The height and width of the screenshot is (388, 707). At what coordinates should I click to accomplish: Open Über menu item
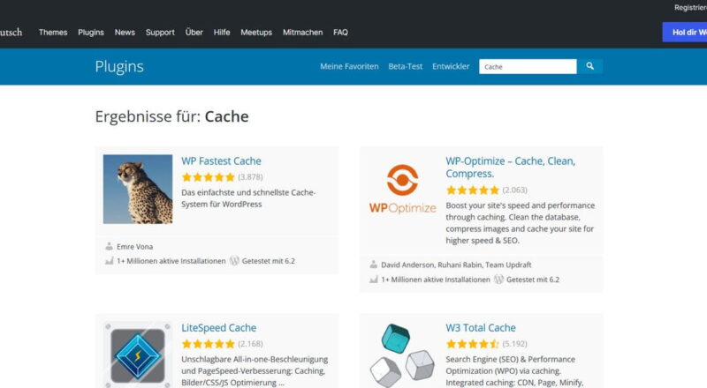[194, 33]
